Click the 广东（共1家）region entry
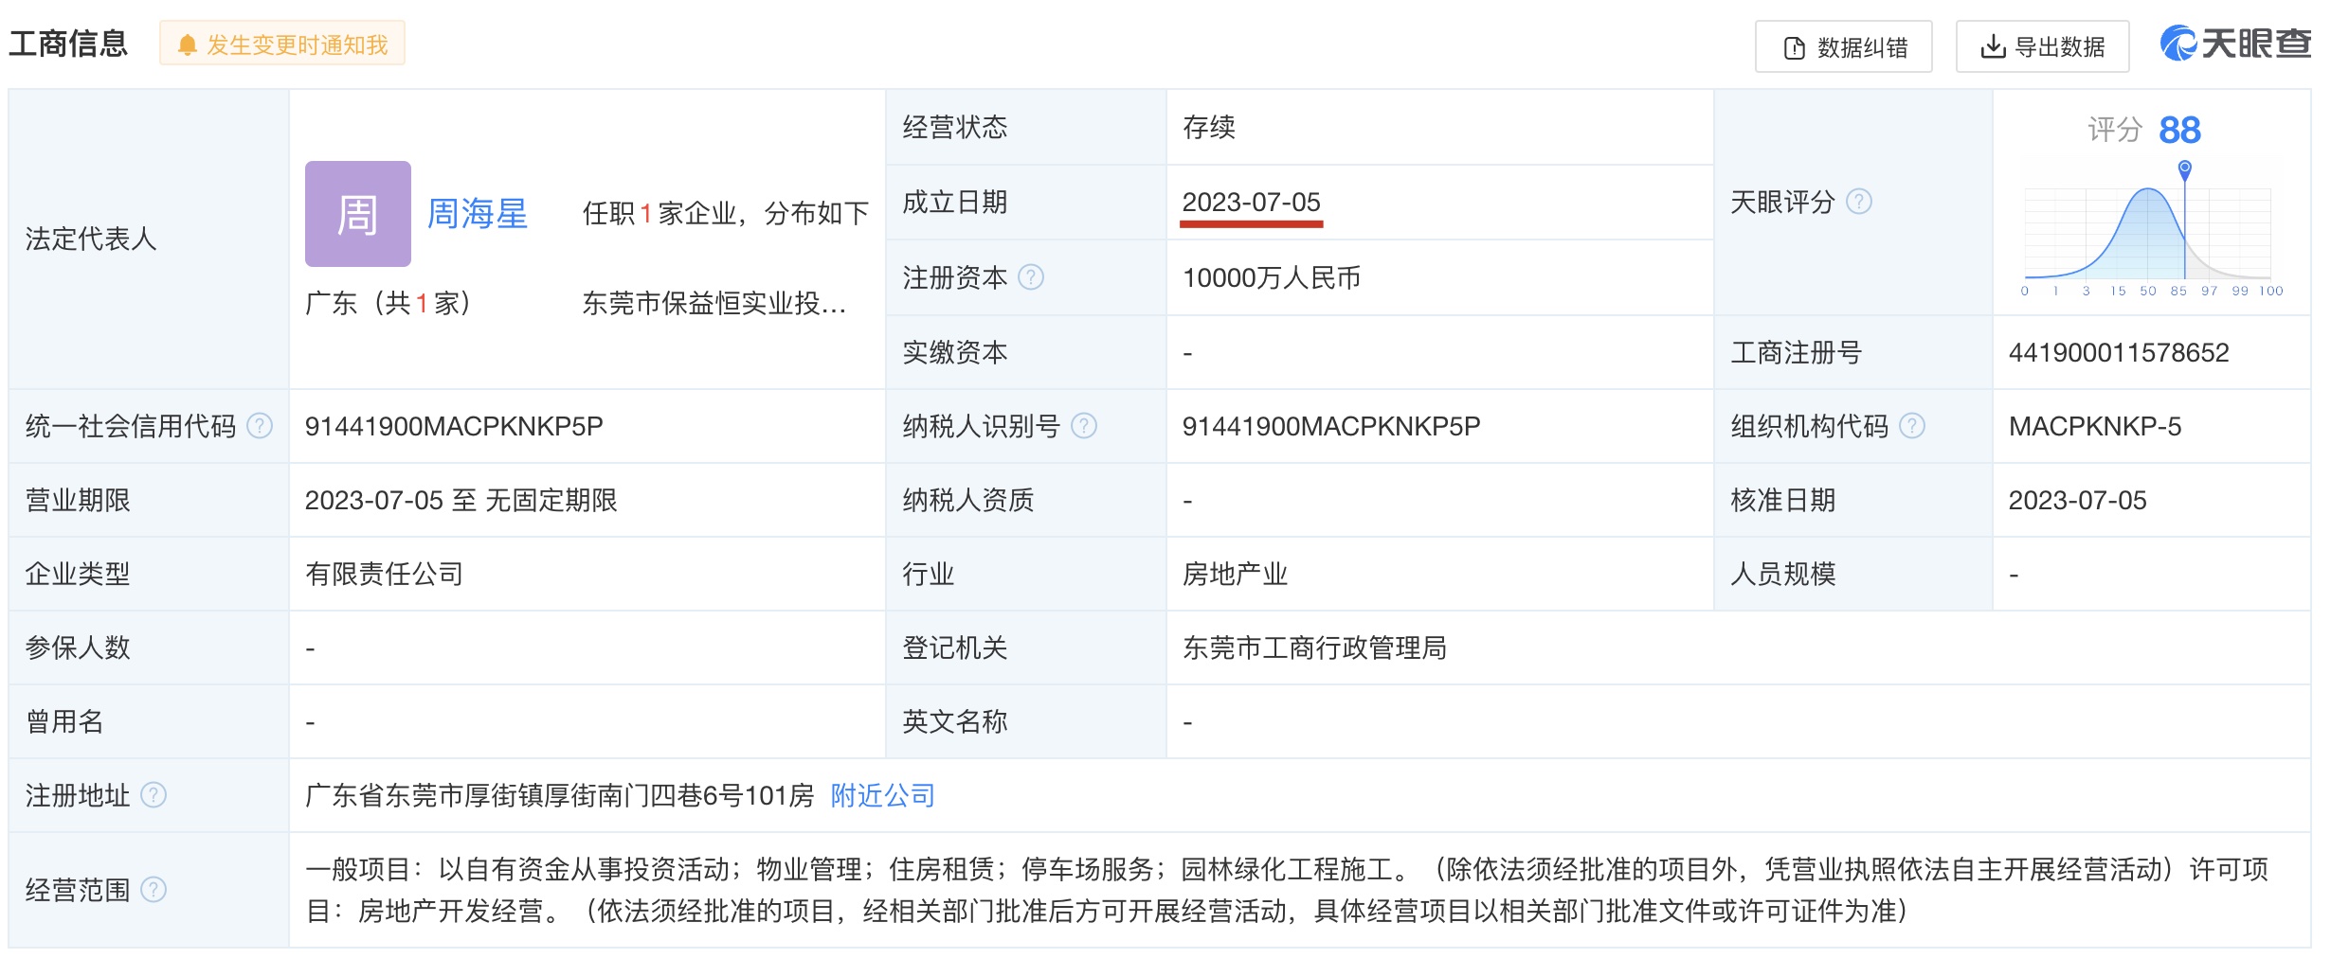The height and width of the screenshot is (958, 2331). tap(388, 303)
